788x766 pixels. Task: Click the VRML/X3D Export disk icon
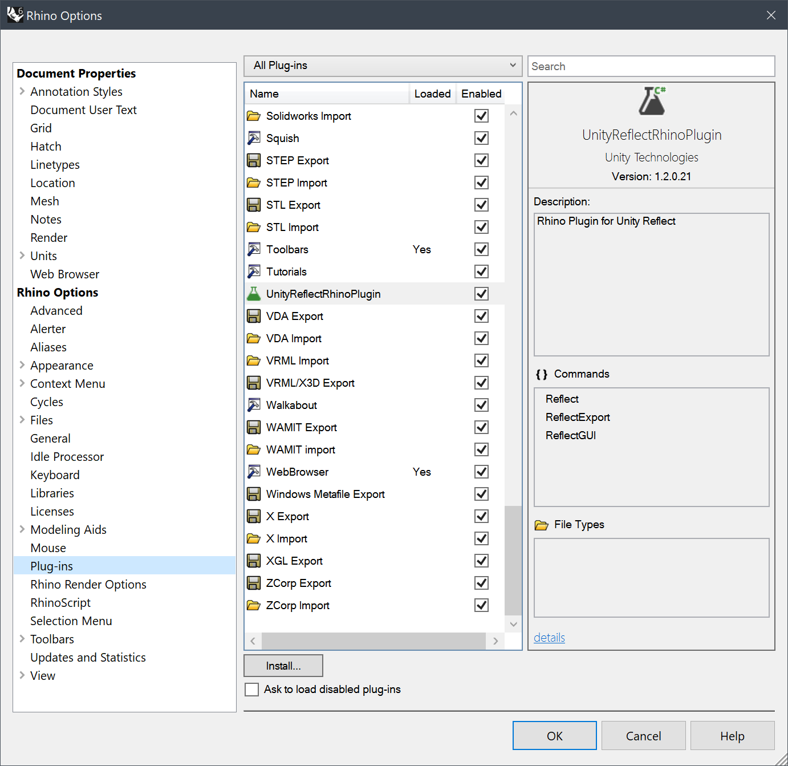click(254, 383)
